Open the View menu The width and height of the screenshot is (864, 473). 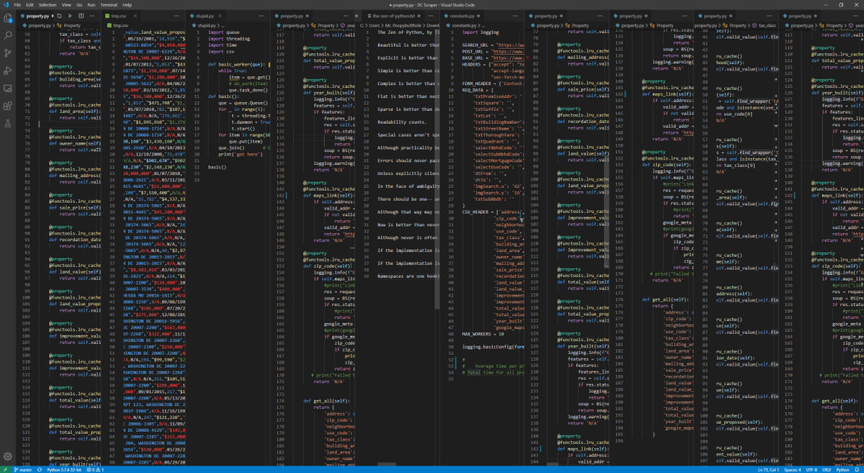click(x=66, y=4)
